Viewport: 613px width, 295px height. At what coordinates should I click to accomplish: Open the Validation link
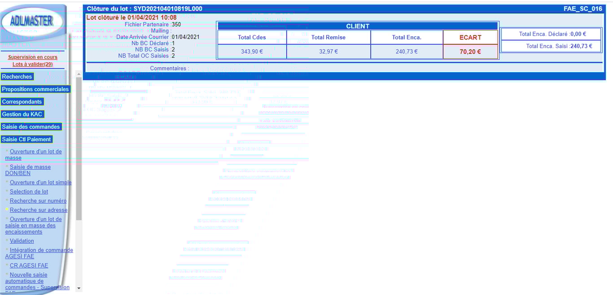click(22, 241)
